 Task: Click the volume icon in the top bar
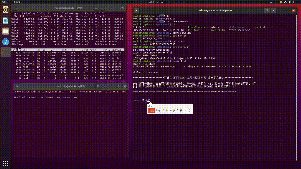coord(290,2)
